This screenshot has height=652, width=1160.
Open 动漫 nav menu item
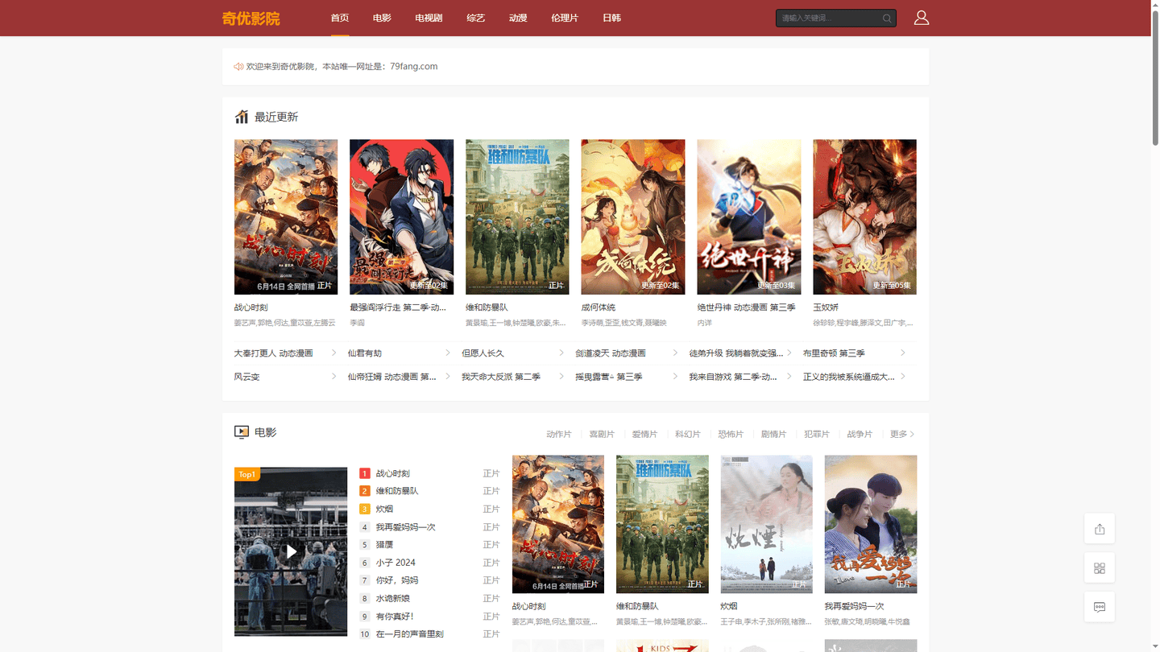pos(518,18)
